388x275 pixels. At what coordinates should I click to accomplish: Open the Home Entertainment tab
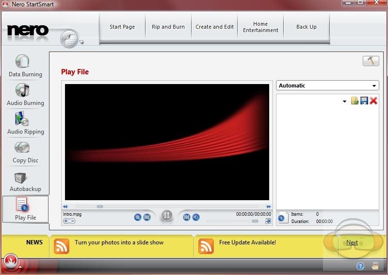click(x=260, y=27)
